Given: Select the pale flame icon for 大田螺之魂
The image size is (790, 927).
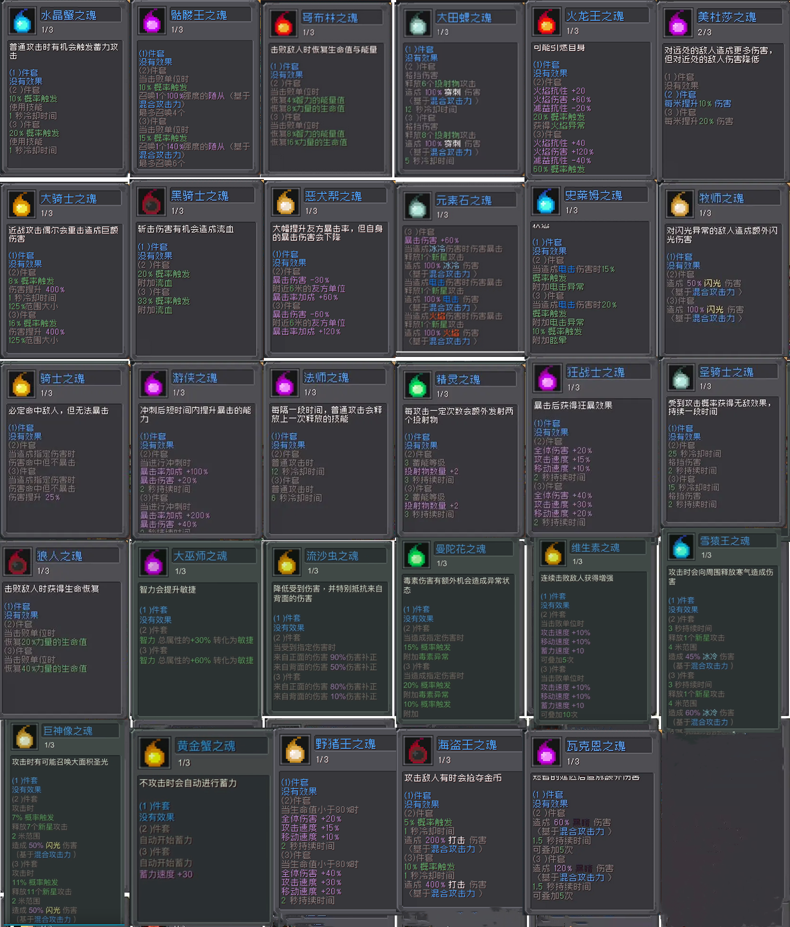Looking at the screenshot, I should 418,24.
